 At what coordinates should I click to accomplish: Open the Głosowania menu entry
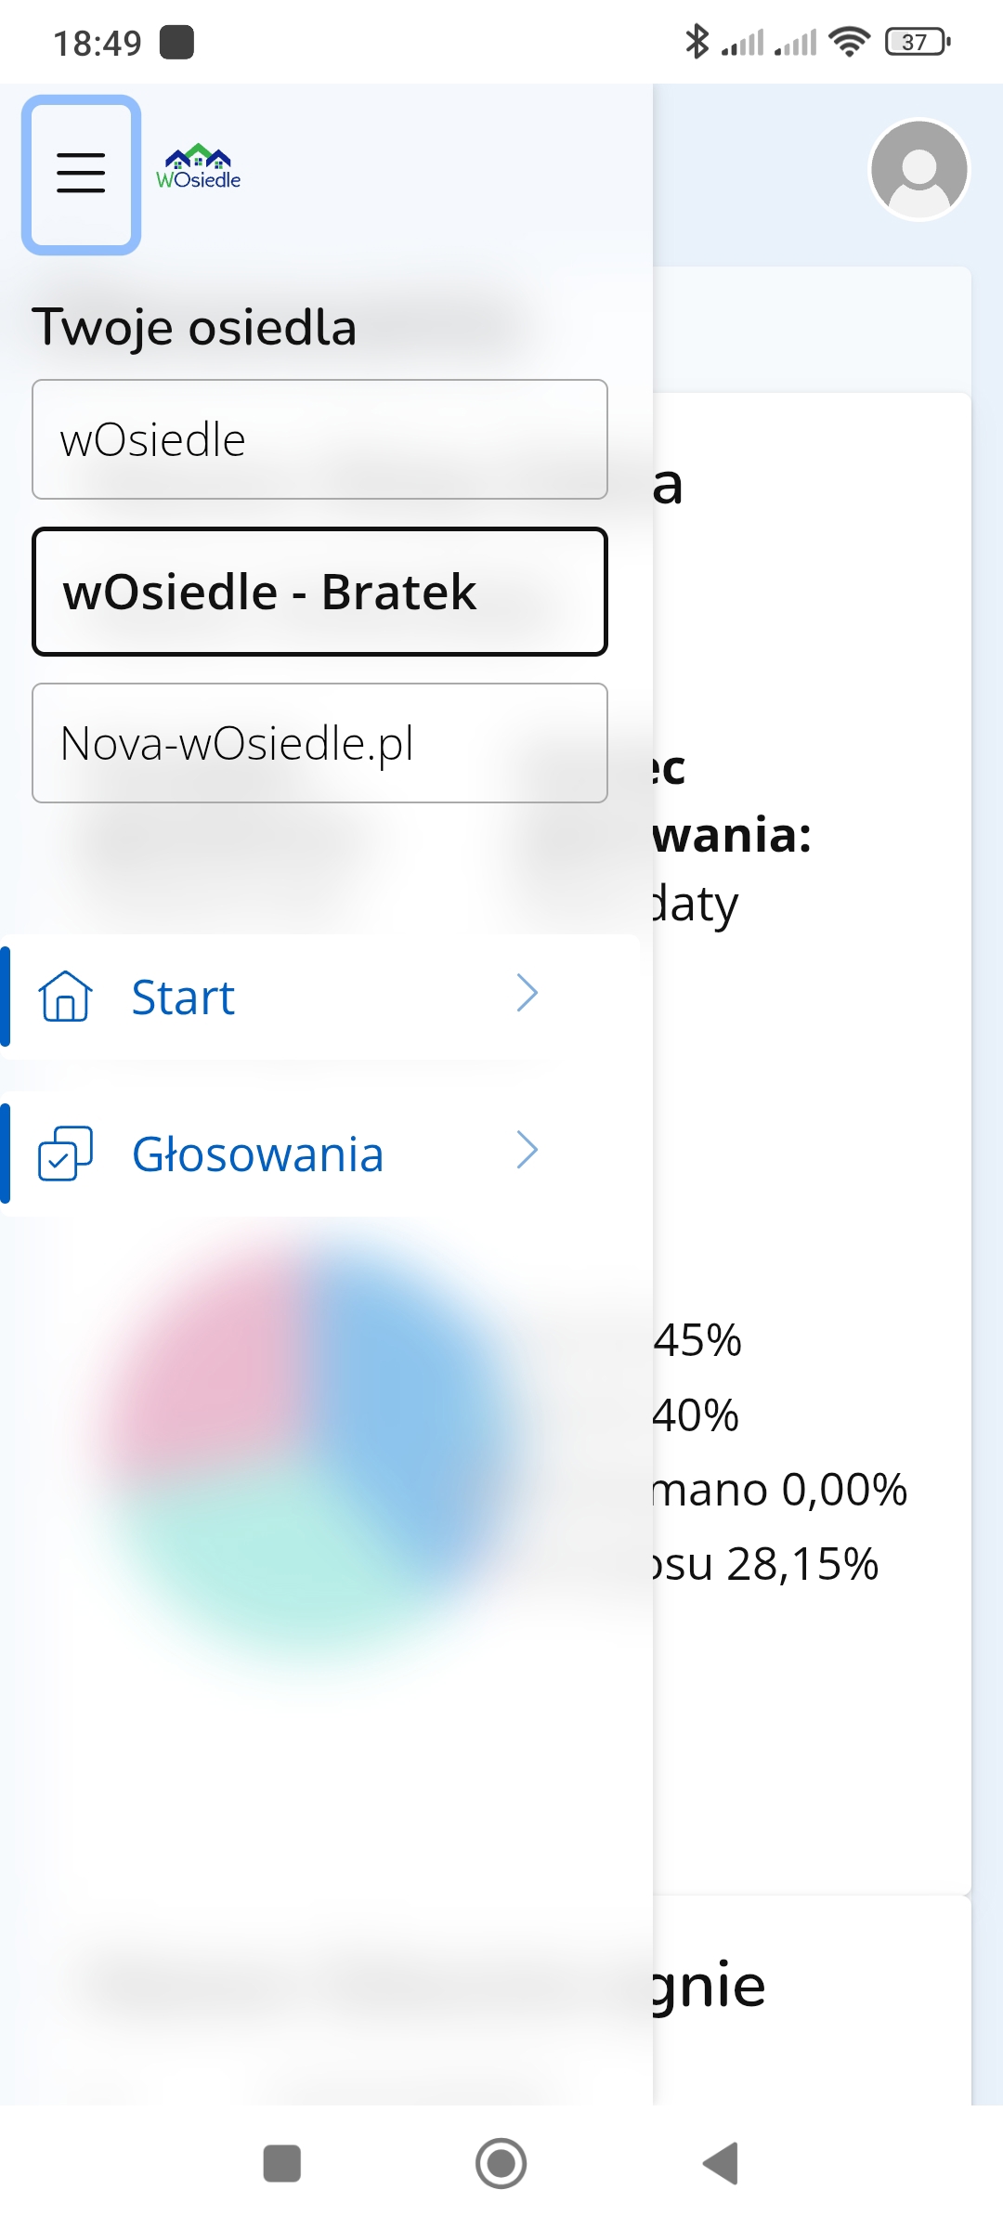(257, 1154)
